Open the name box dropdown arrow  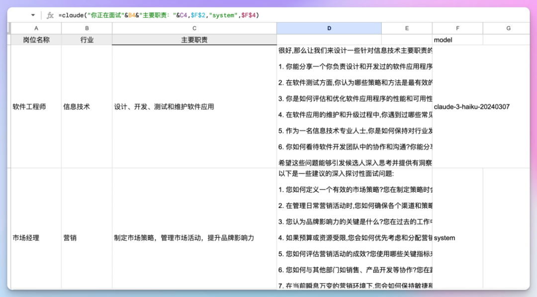[33, 15]
